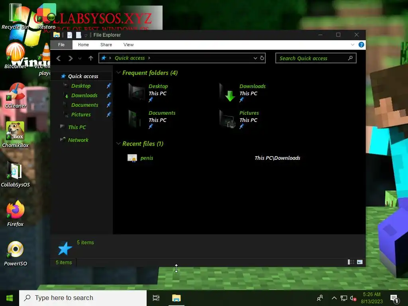Switch to large icons view layout
Viewport: 408px width, 306px height.
tap(360, 262)
